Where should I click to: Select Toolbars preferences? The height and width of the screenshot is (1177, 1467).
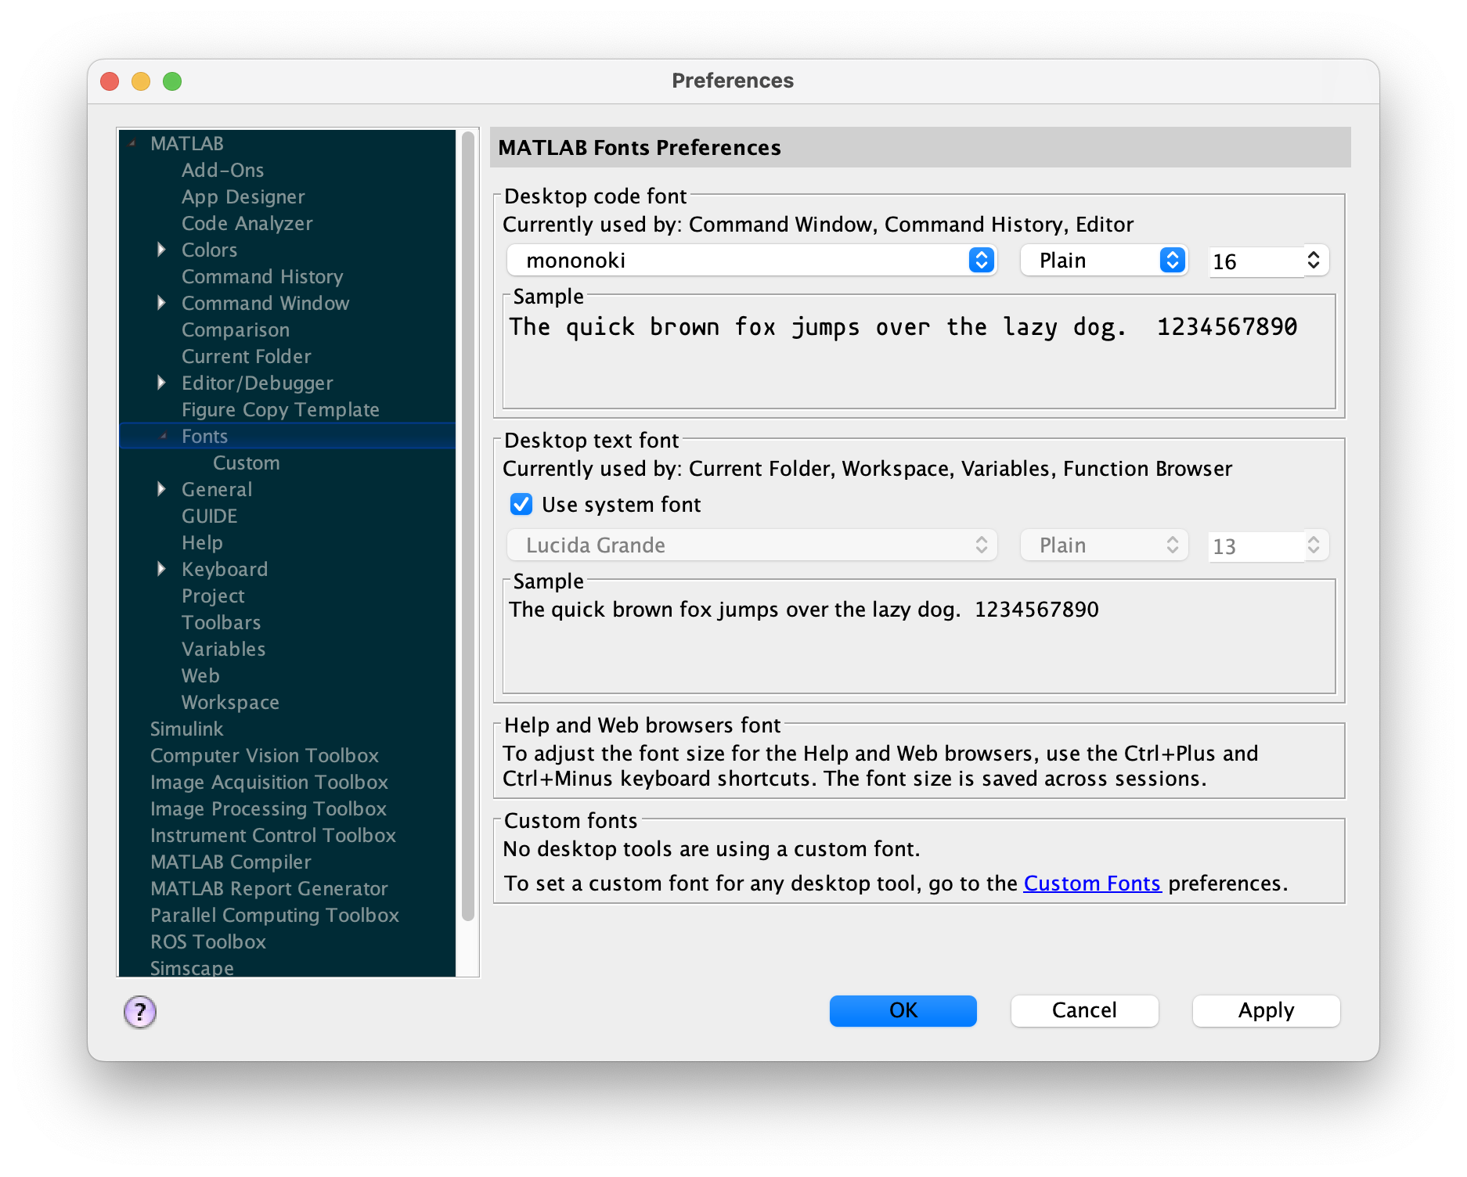click(221, 622)
